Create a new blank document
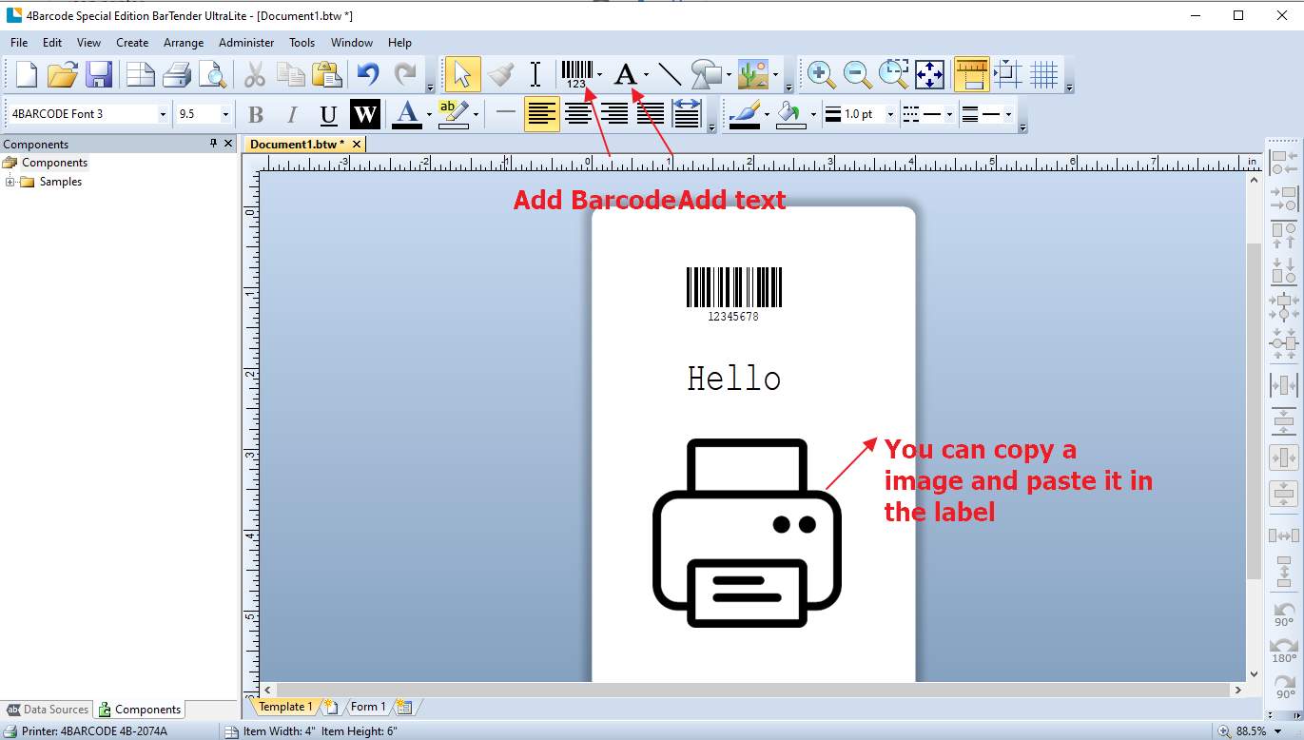1304x740 pixels. pyautogui.click(x=27, y=75)
